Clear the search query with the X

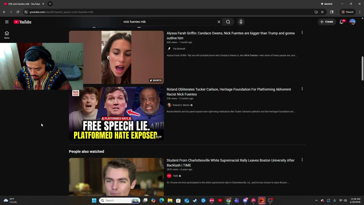pyautogui.click(x=219, y=22)
